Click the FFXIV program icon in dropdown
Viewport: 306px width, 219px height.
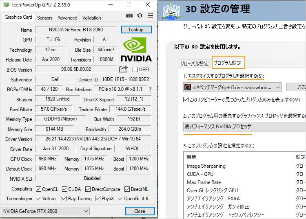pyautogui.click(x=188, y=87)
